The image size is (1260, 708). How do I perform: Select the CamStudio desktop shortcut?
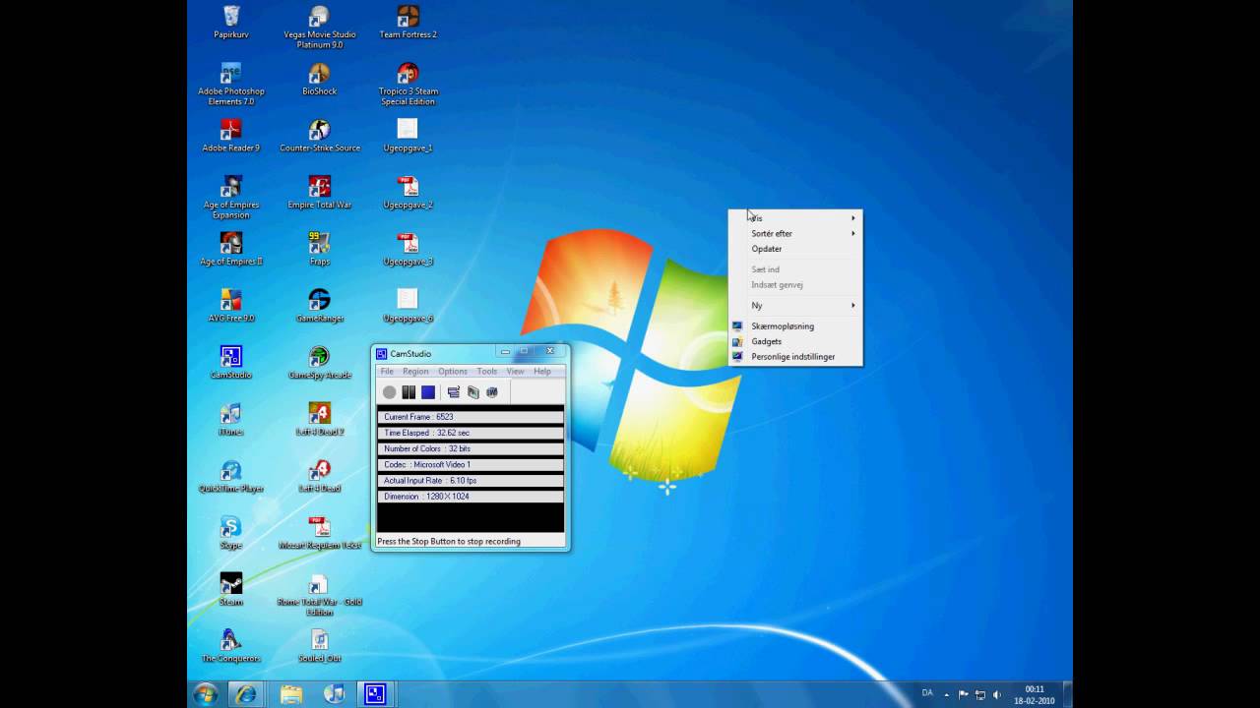point(230,362)
